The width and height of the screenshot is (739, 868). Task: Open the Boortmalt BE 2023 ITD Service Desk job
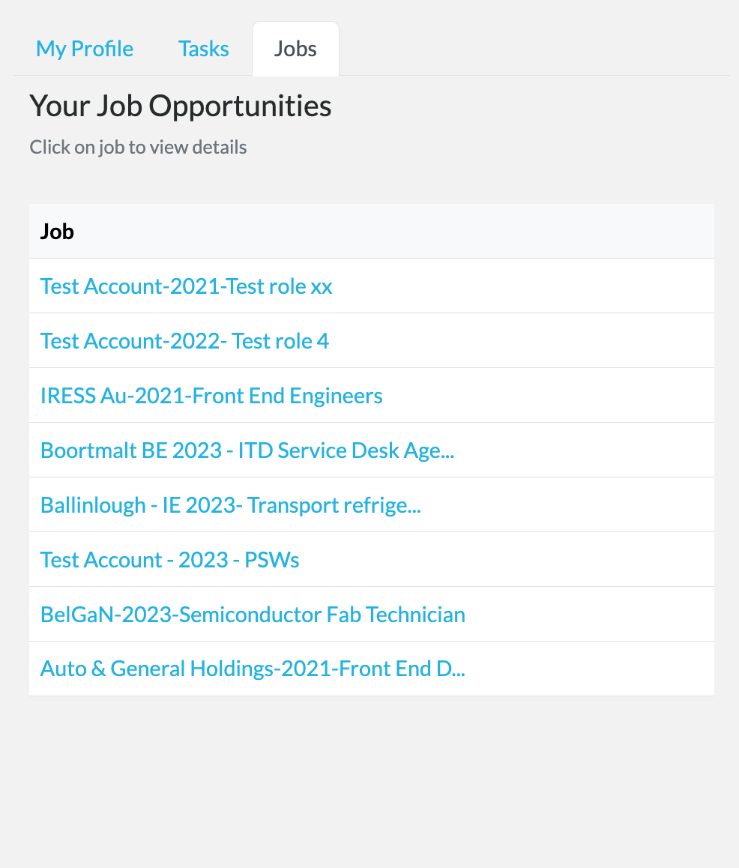click(x=247, y=450)
